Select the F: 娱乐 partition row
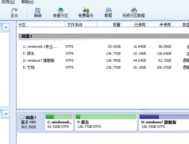Viewport: 189px width, 144px height. (x=103, y=53)
